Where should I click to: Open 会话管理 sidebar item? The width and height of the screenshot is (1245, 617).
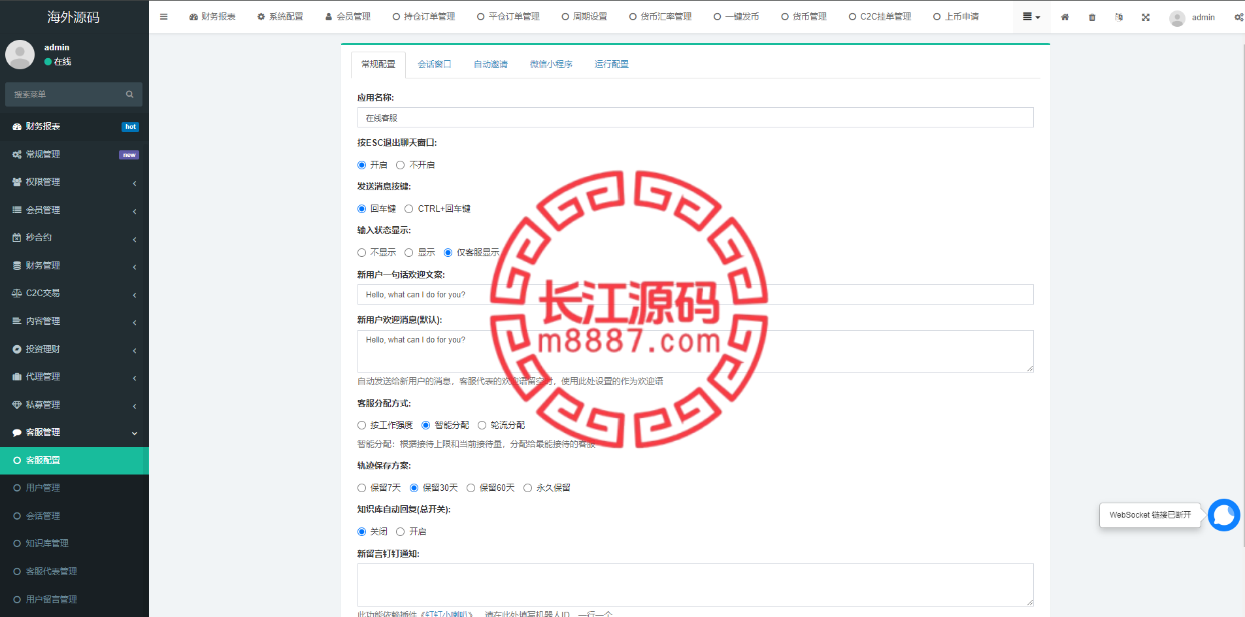(75, 516)
